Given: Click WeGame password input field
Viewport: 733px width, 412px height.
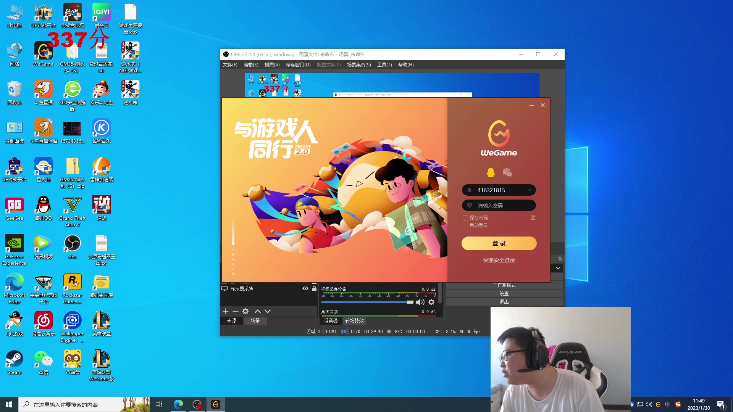Looking at the screenshot, I should pyautogui.click(x=499, y=206).
